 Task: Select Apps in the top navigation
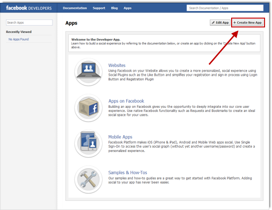click(x=128, y=8)
